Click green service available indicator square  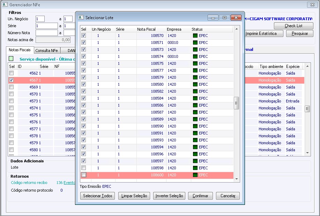[11, 59]
